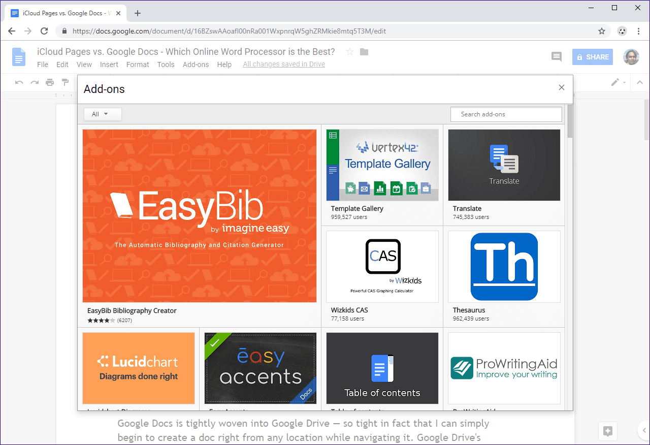Viewport: 650px width, 445px height.
Task: Open the Insert menu
Action: tap(109, 65)
